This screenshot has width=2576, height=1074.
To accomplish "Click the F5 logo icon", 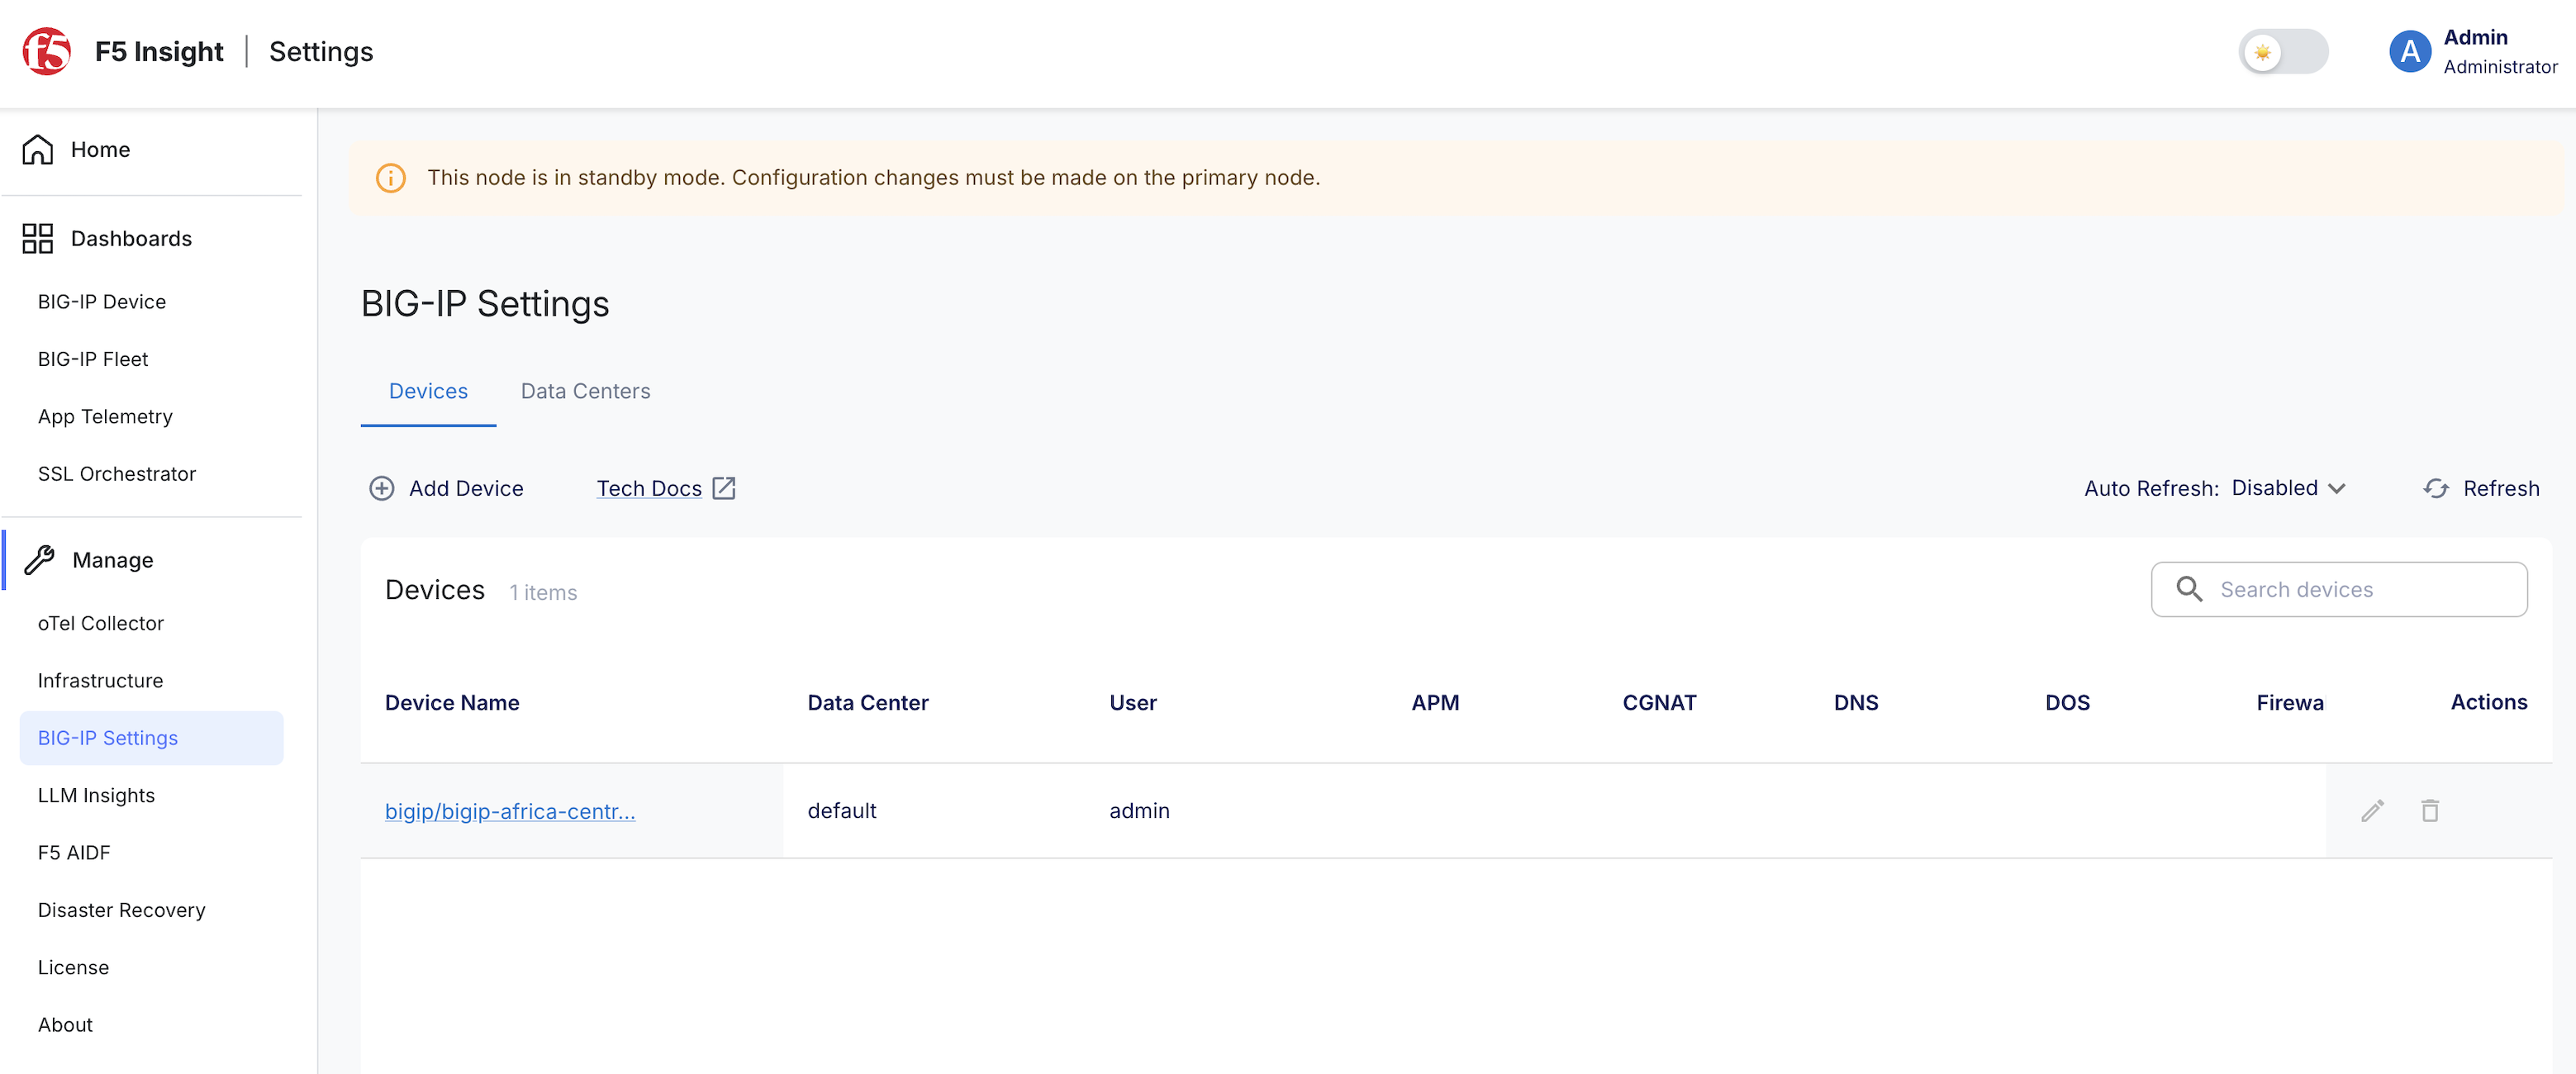I will [47, 51].
